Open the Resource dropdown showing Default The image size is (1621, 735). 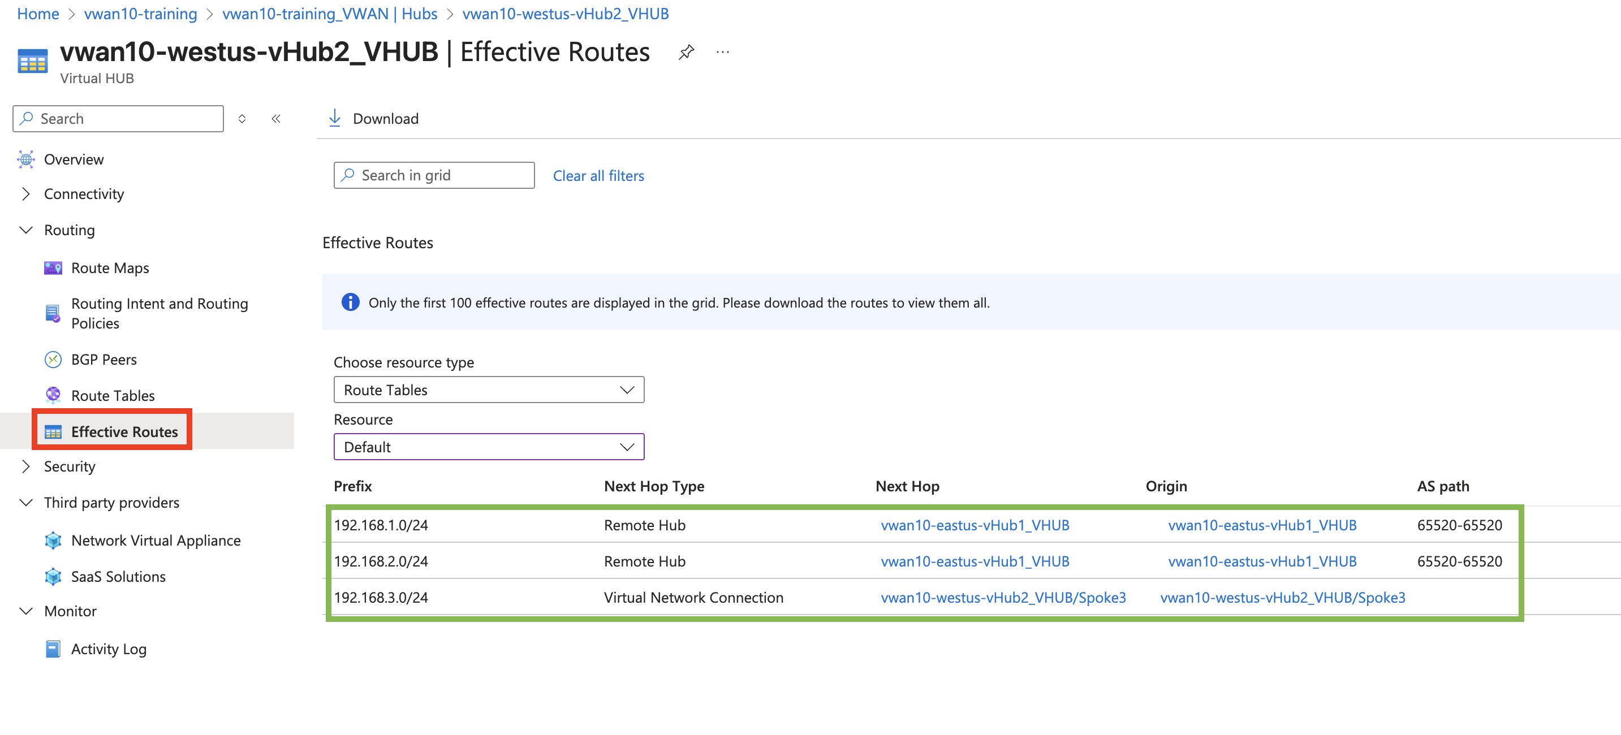[488, 447]
